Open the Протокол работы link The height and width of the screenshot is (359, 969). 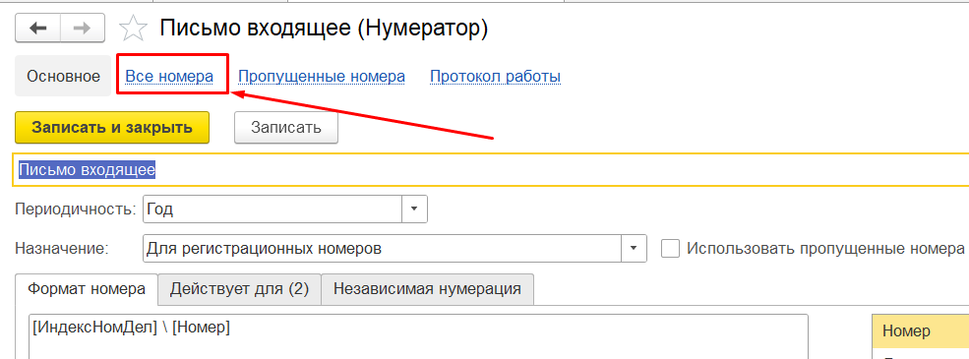coord(496,76)
